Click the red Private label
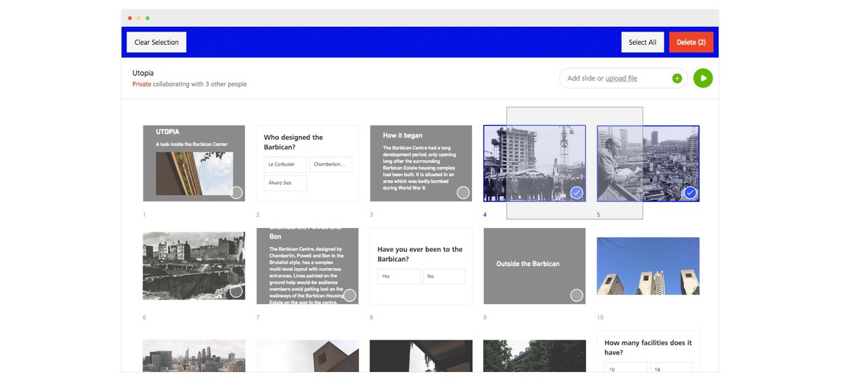The width and height of the screenshot is (843, 386). click(141, 84)
